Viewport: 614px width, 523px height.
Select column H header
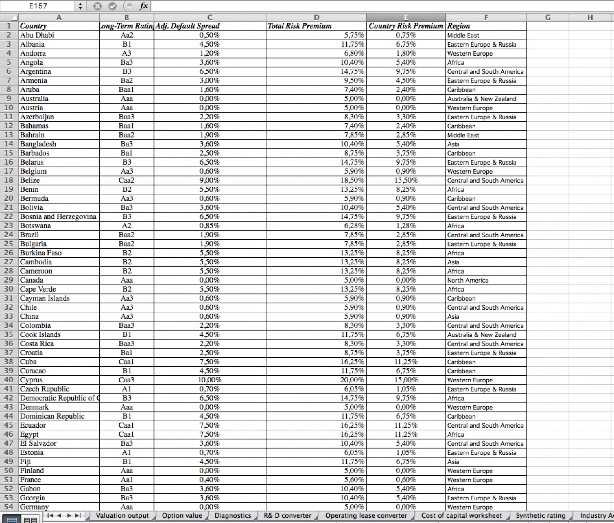click(590, 18)
